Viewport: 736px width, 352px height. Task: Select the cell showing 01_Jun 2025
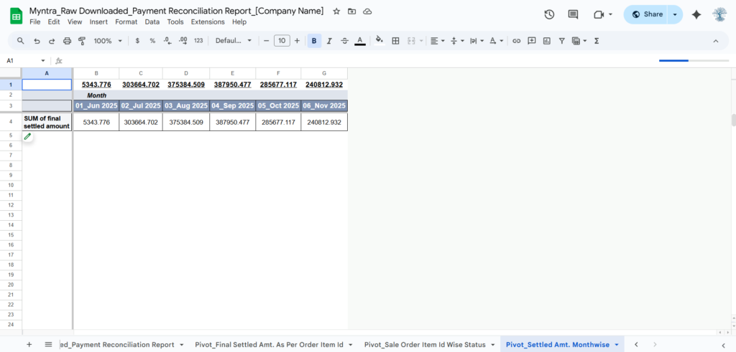pos(96,105)
